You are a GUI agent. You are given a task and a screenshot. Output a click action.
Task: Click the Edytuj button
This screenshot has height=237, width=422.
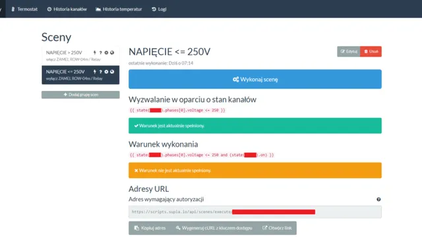click(349, 51)
